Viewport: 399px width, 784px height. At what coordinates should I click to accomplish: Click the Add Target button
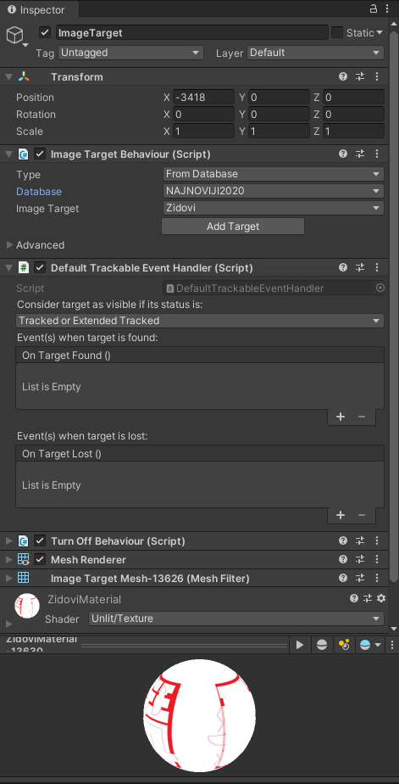(233, 226)
